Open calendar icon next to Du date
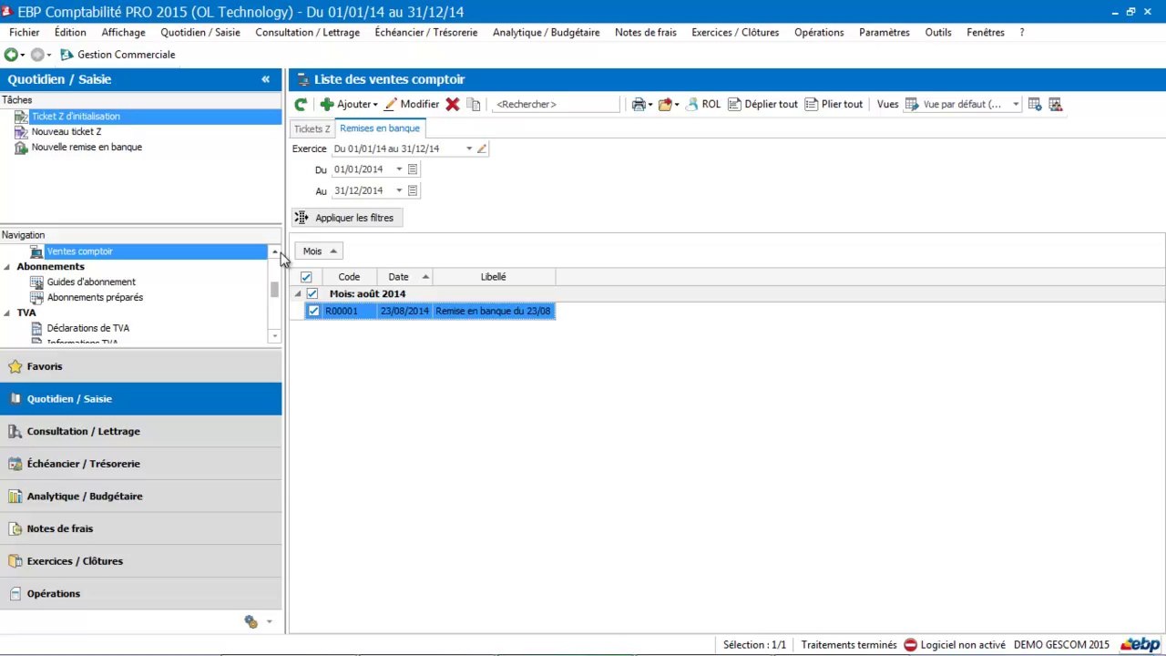This screenshot has height=656, width=1166. point(413,169)
